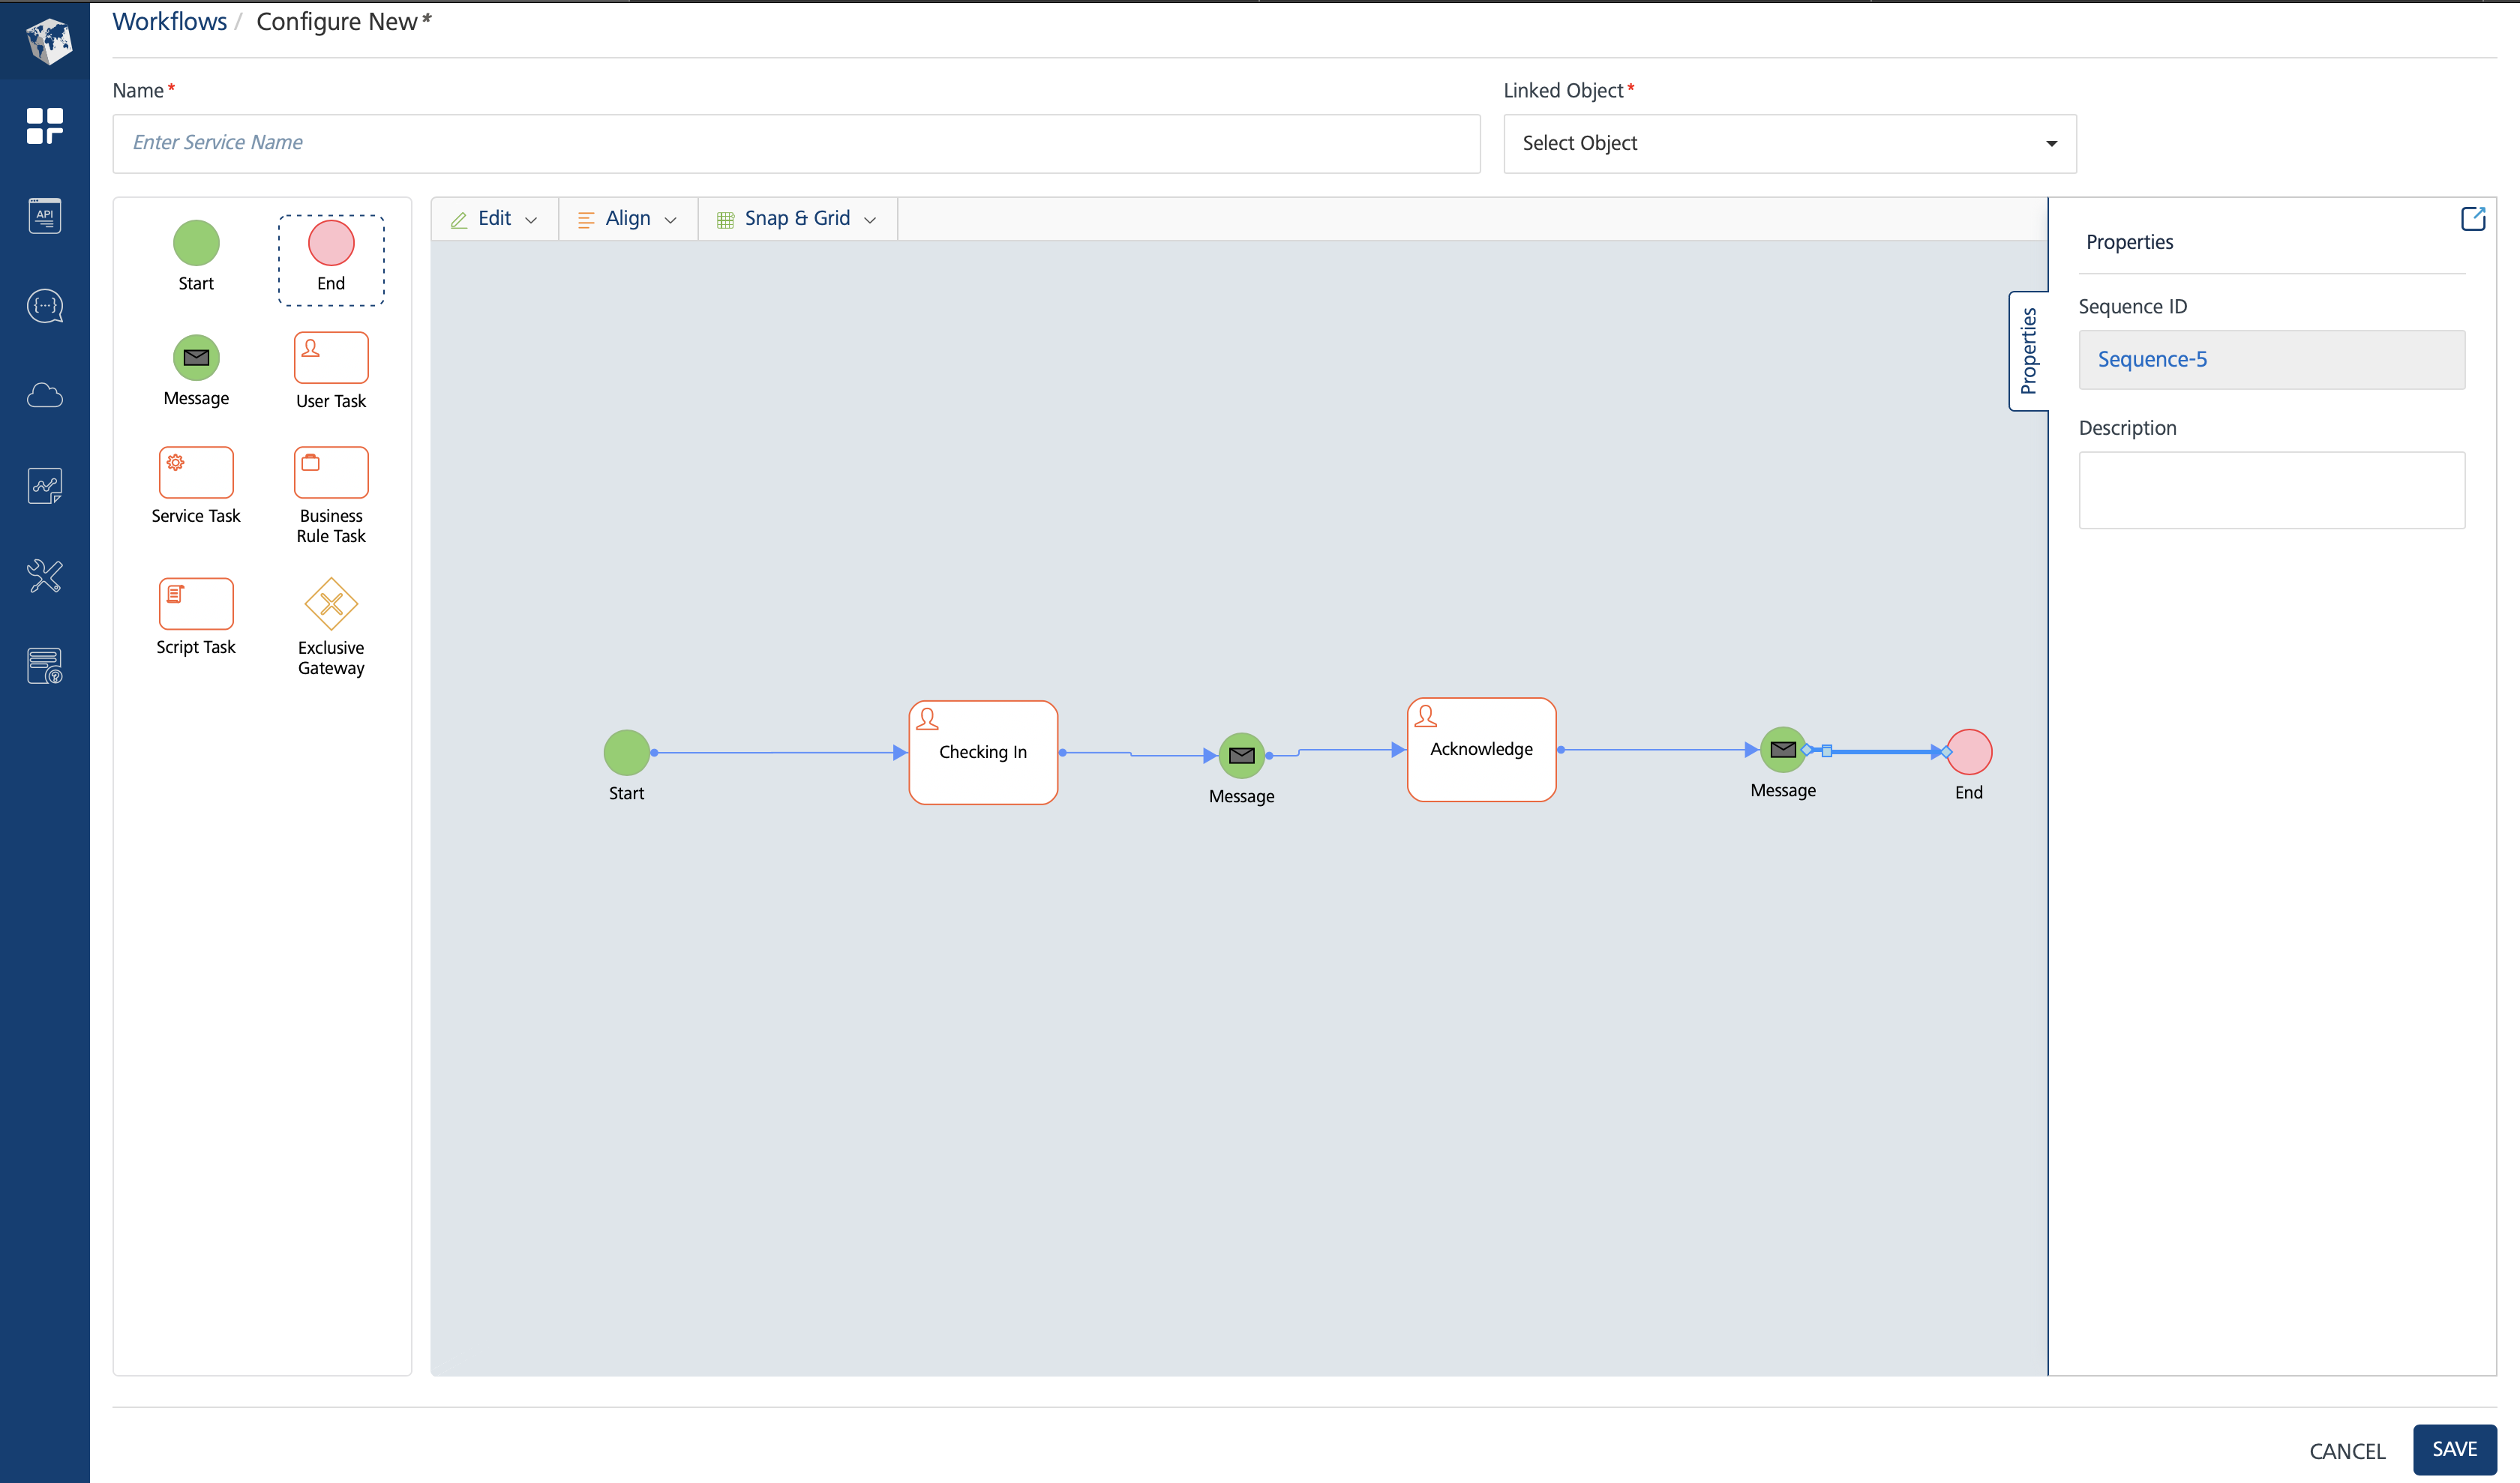Open the tools sidebar icon
The image size is (2520, 1483).
(44, 576)
